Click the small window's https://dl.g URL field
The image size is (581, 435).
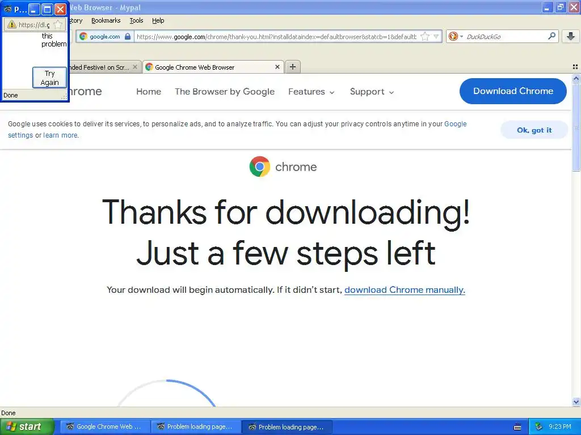click(34, 25)
